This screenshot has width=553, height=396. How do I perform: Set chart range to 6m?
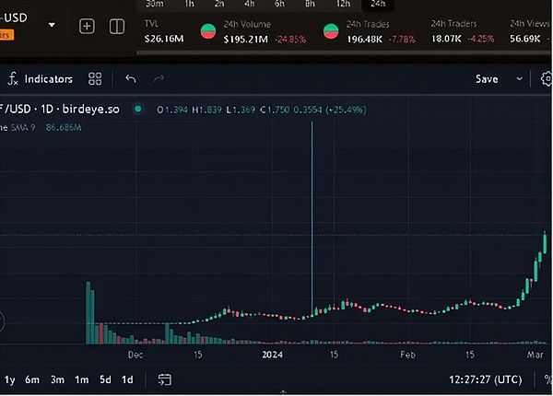click(x=33, y=379)
